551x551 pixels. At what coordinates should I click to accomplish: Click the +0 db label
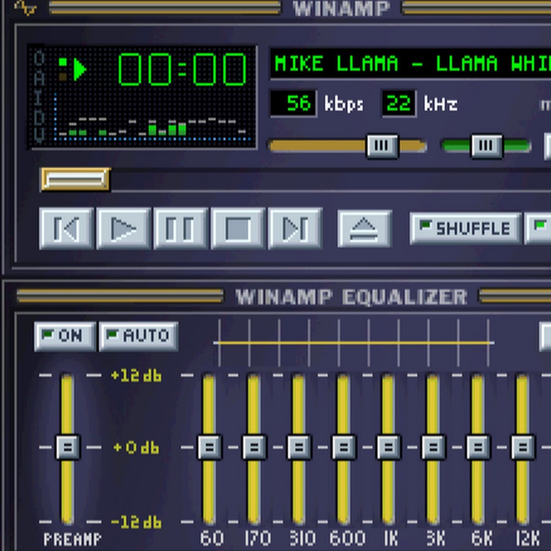pyautogui.click(x=137, y=448)
